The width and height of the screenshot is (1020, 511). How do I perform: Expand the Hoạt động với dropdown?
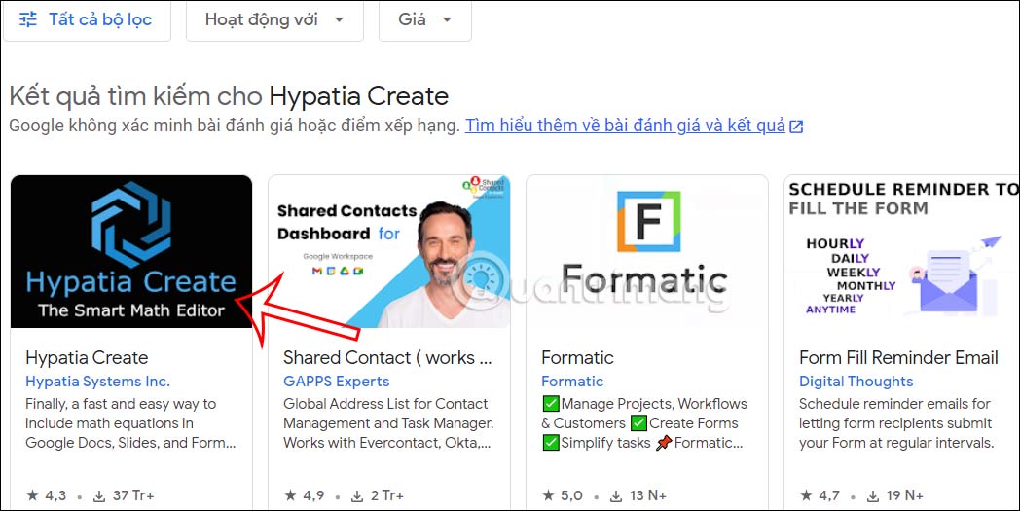pyautogui.click(x=274, y=20)
